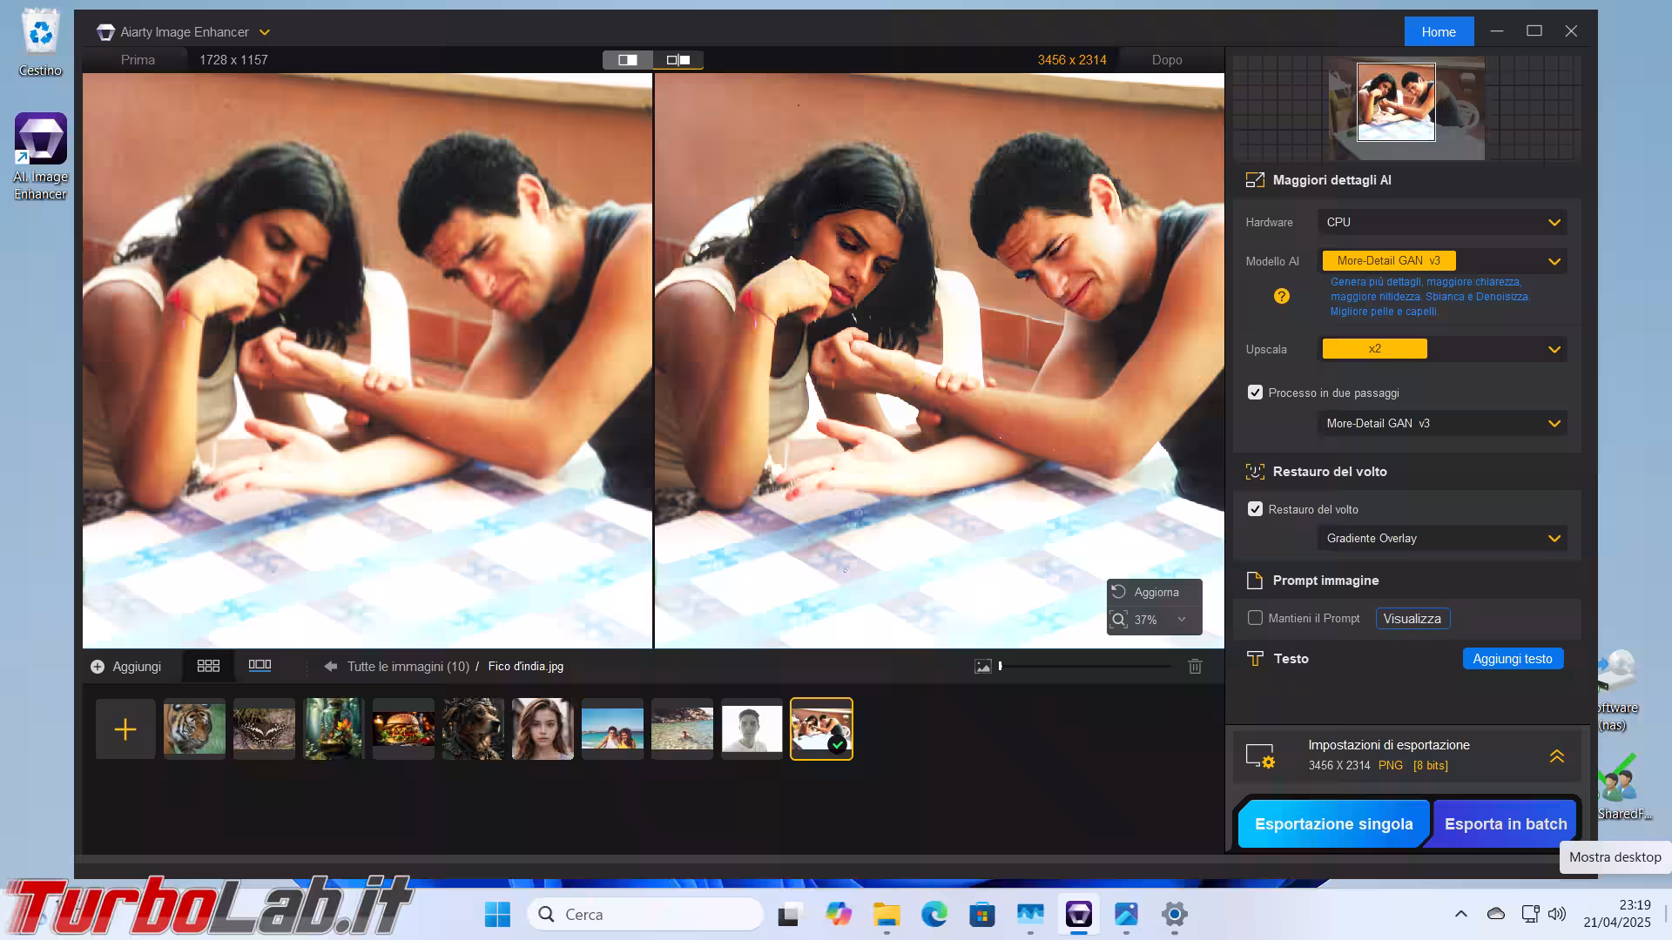Image resolution: width=1672 pixels, height=940 pixels.
Task: Open the Hardware CPU dropdown
Action: (1442, 223)
